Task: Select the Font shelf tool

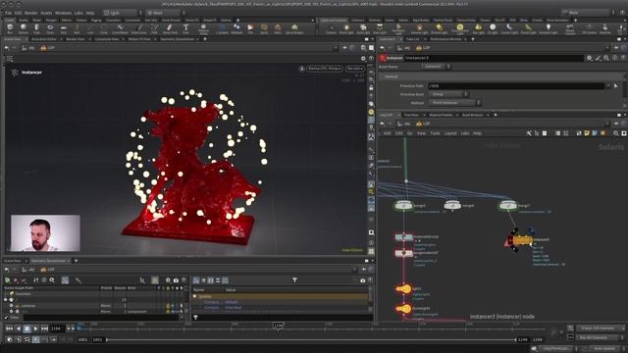Action: coord(185,28)
